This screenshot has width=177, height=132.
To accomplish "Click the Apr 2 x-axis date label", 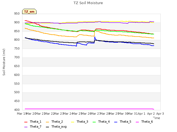I will click(x=151, y=114).
